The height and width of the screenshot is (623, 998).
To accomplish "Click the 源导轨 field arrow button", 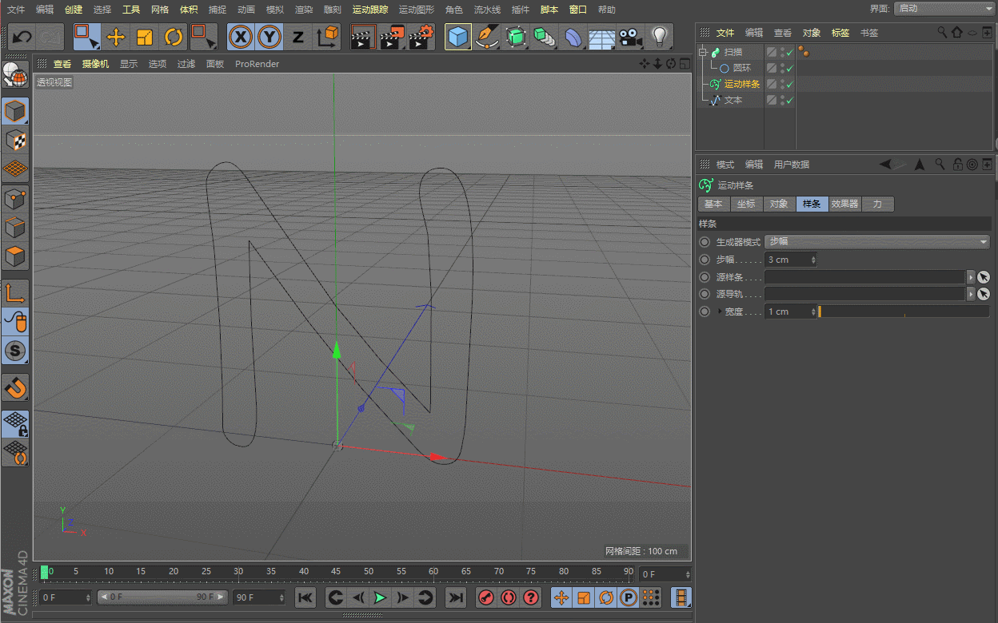I will pyautogui.click(x=971, y=295).
